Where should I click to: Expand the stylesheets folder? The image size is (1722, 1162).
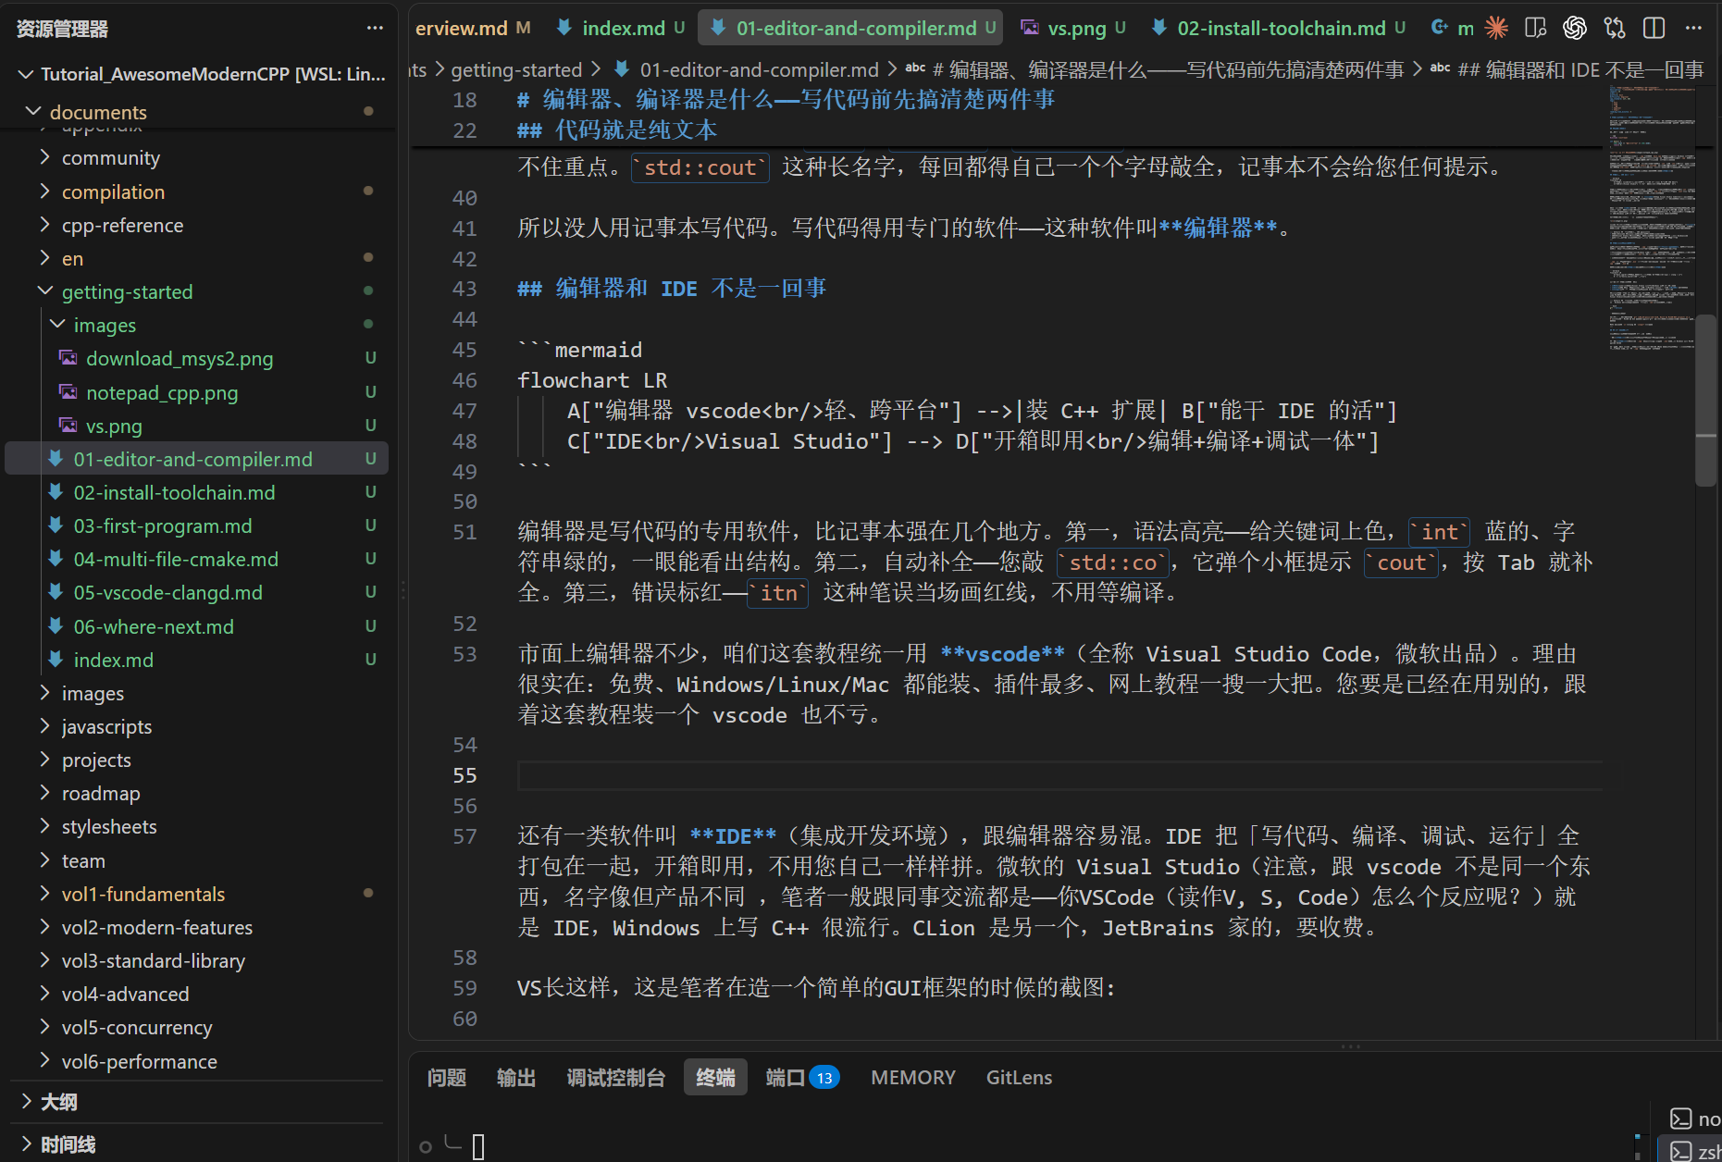pos(44,826)
